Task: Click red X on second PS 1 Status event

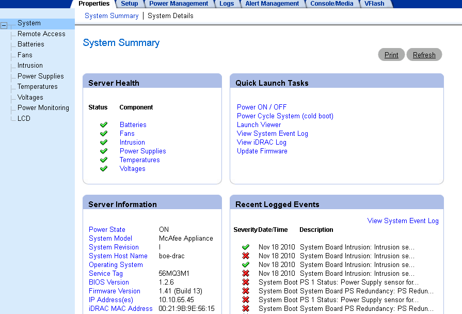Action: click(x=246, y=300)
